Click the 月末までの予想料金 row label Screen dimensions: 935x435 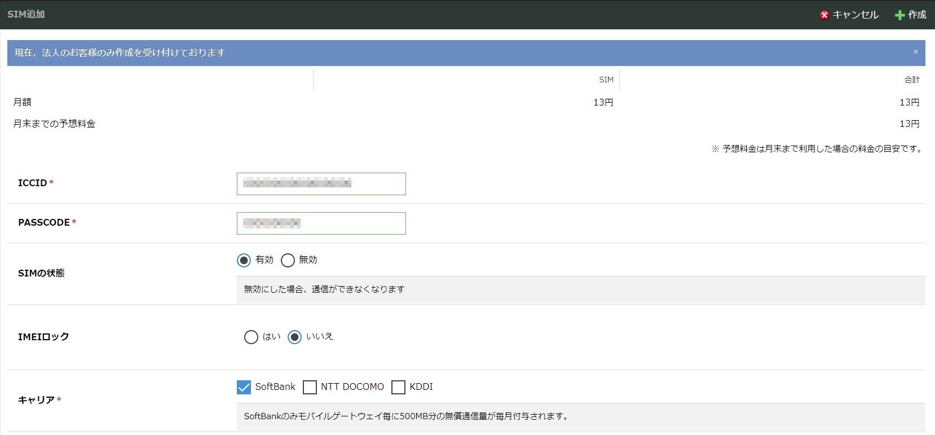point(54,124)
